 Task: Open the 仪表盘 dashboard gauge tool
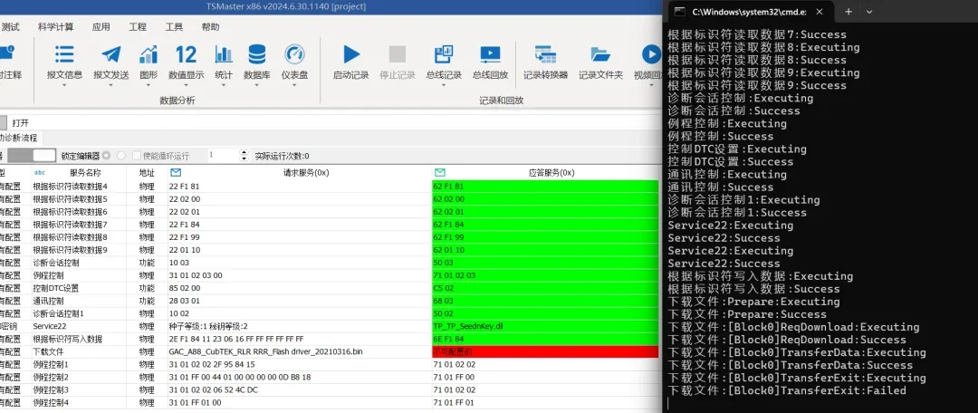(294, 62)
